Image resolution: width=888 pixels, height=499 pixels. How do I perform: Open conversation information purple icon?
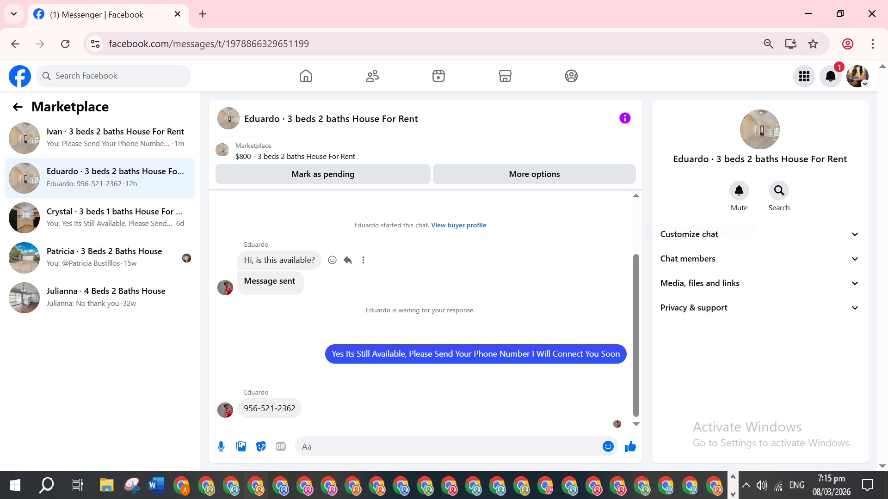tap(624, 118)
